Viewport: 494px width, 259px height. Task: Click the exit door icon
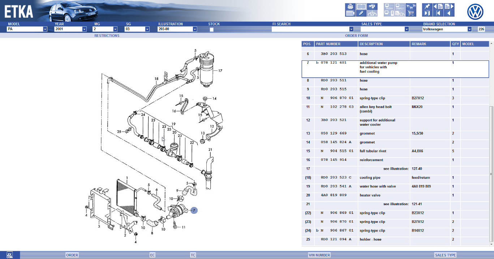tap(427, 13)
